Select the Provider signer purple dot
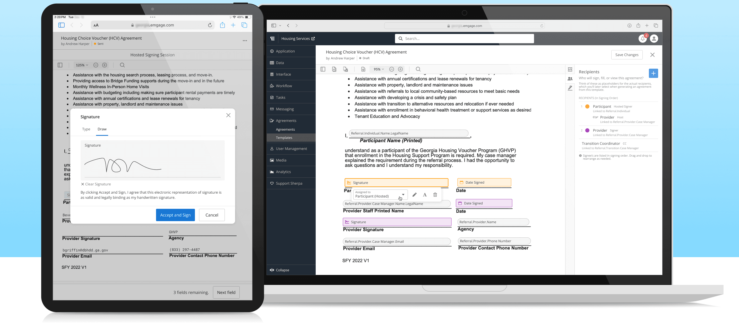This screenshot has height=324, width=739. point(587,130)
